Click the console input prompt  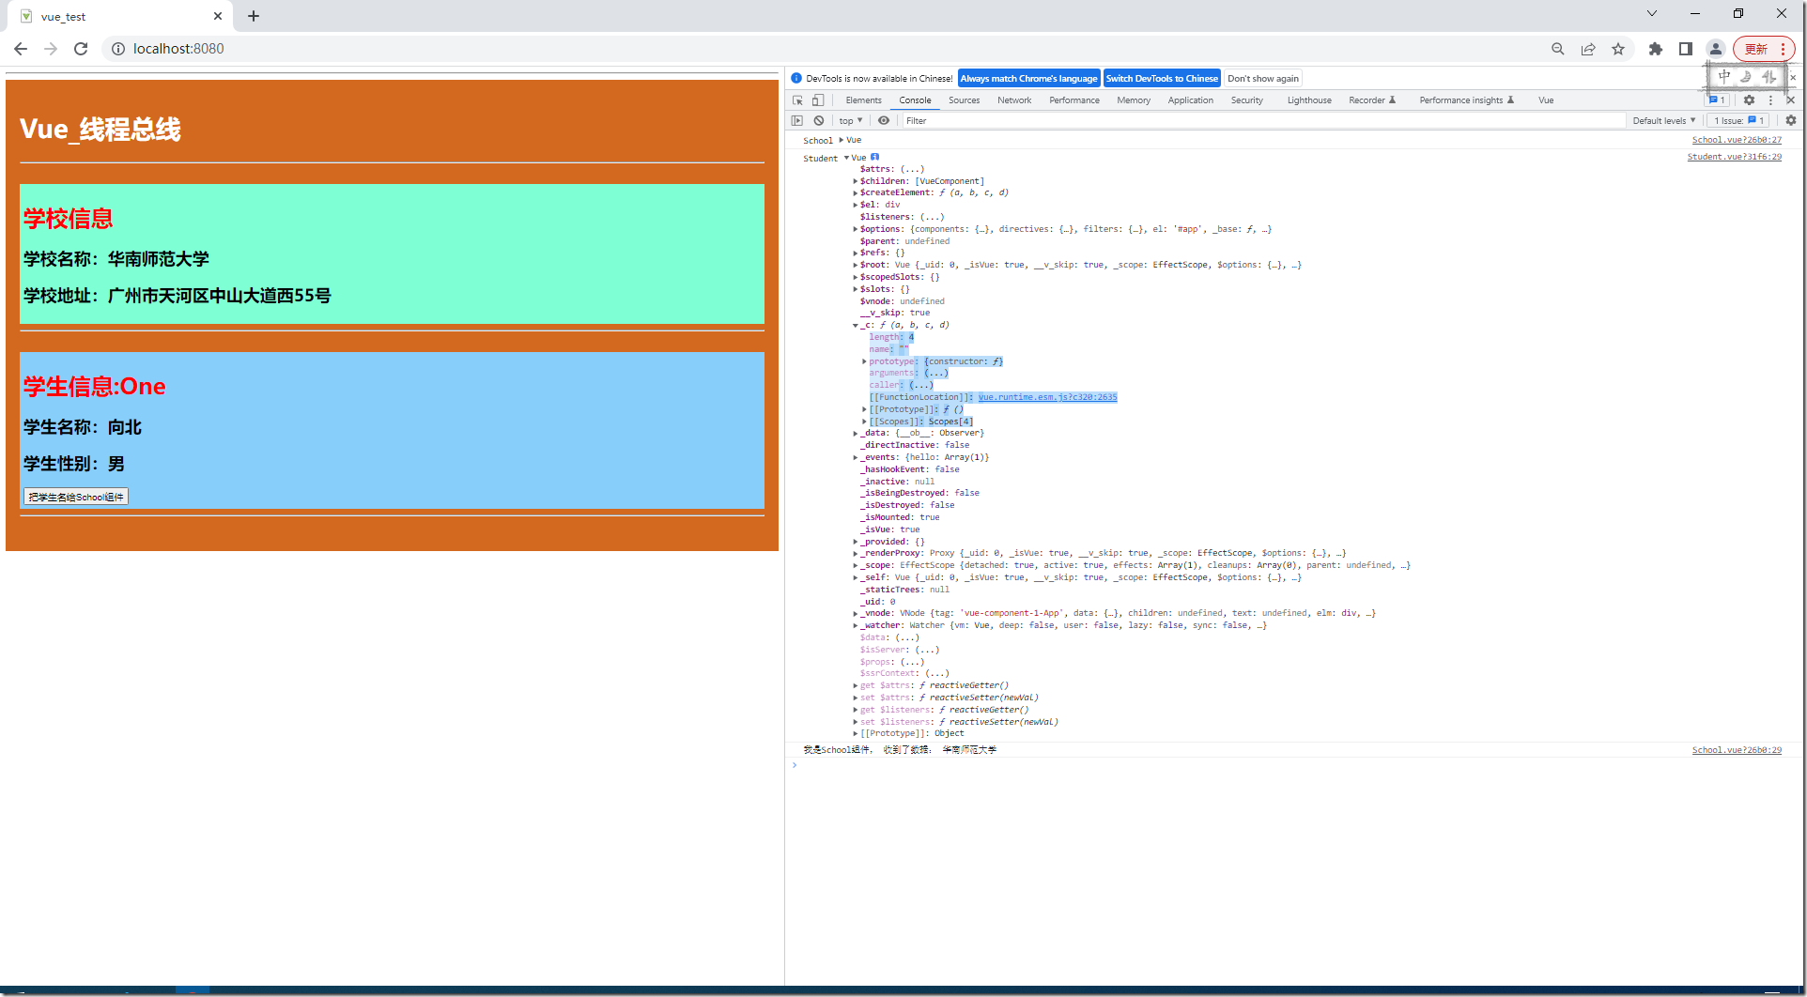pos(1294,765)
